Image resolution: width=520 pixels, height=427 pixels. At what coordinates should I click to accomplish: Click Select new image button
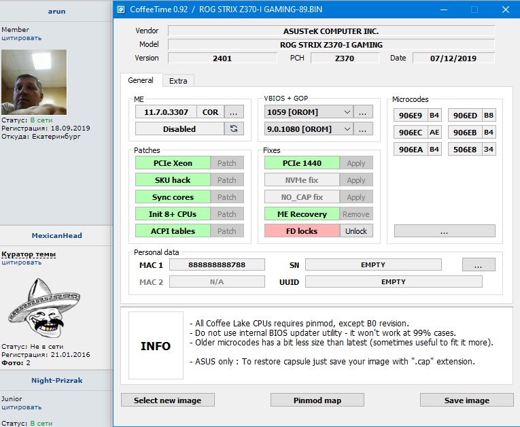pos(167,400)
